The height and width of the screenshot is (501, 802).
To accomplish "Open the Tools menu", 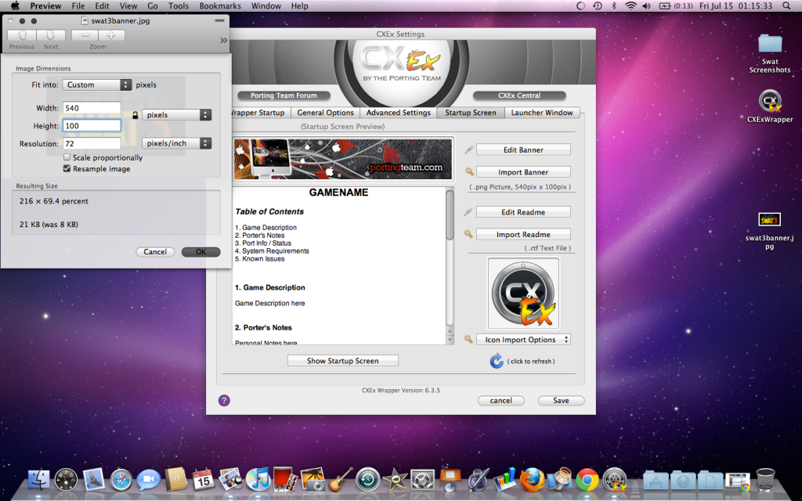I will pos(179,6).
